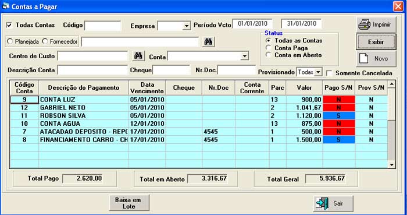Click the Cheque filter input field
407x215 pixels.
coord(172,70)
